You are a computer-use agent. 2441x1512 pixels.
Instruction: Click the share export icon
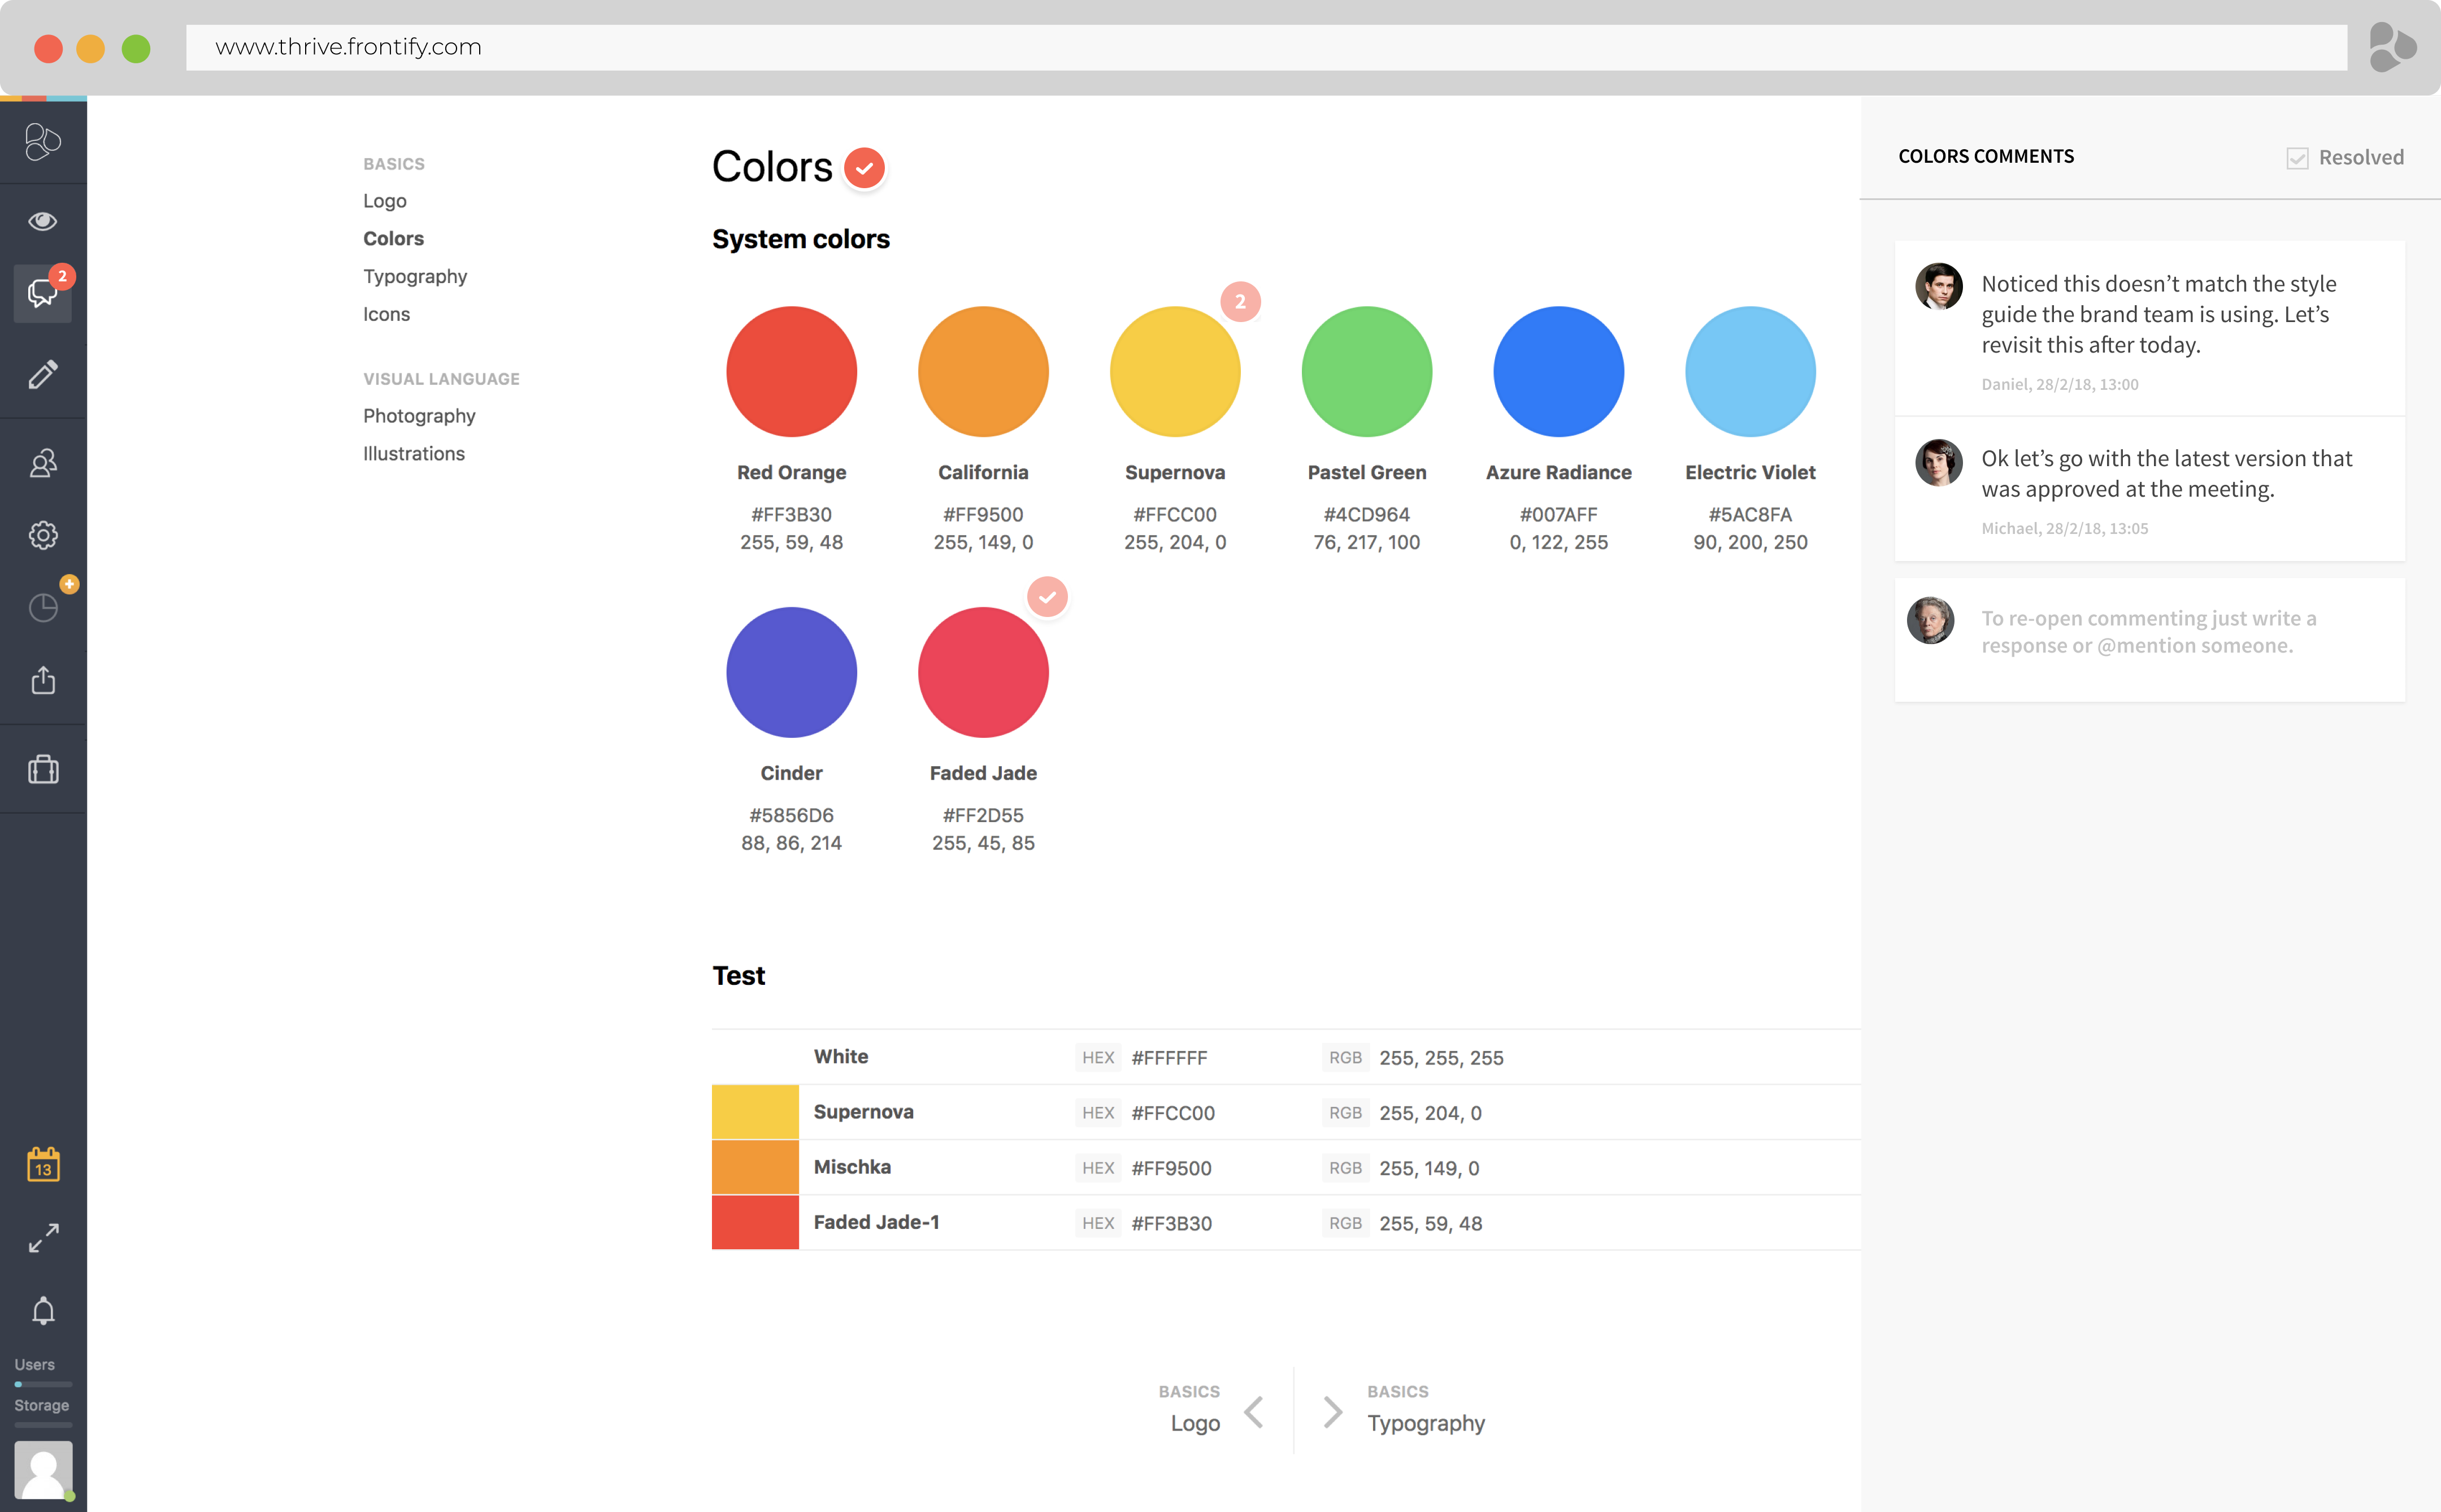(x=43, y=680)
